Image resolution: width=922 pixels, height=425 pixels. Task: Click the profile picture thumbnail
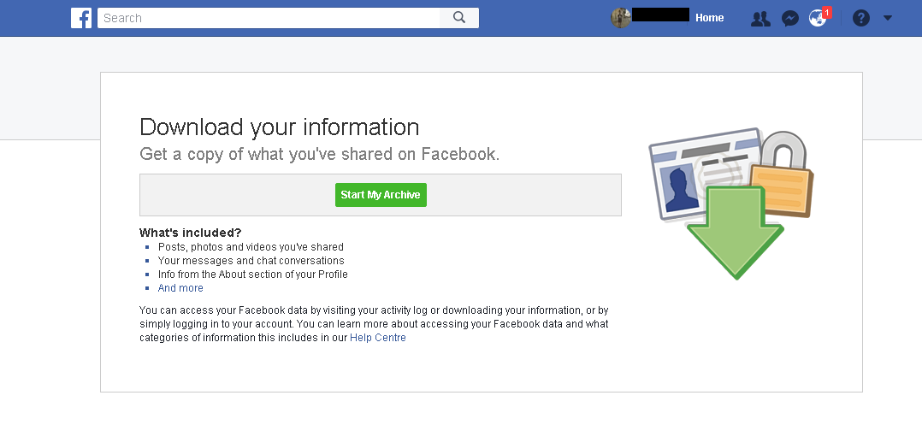coord(621,18)
